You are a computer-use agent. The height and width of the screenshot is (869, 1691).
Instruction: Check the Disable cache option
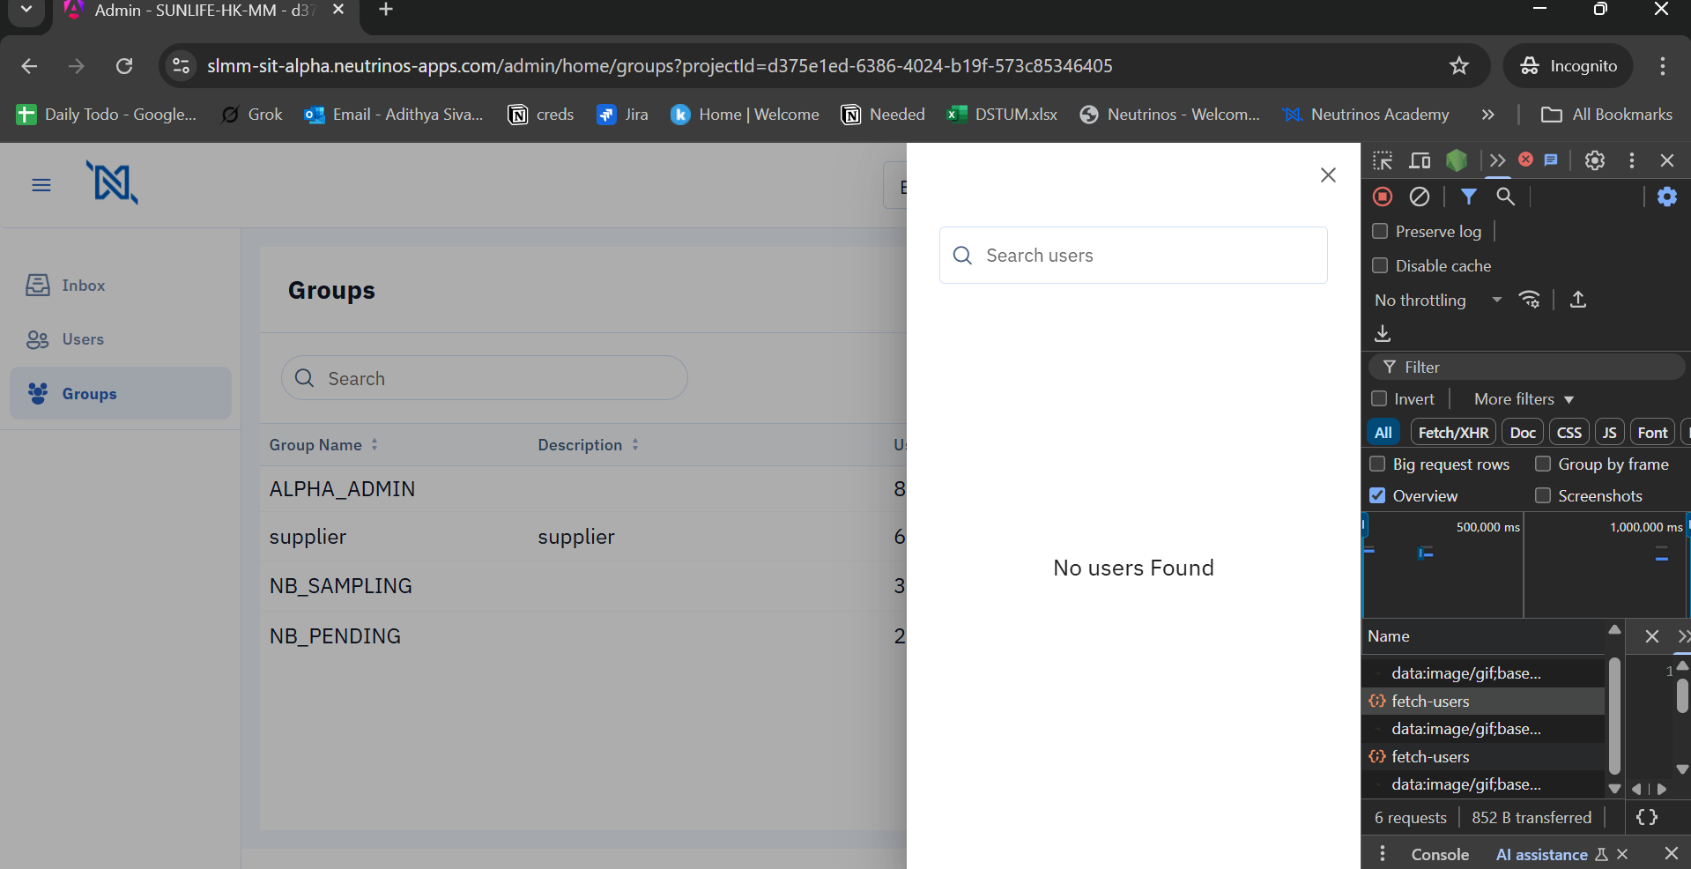[x=1380, y=265]
